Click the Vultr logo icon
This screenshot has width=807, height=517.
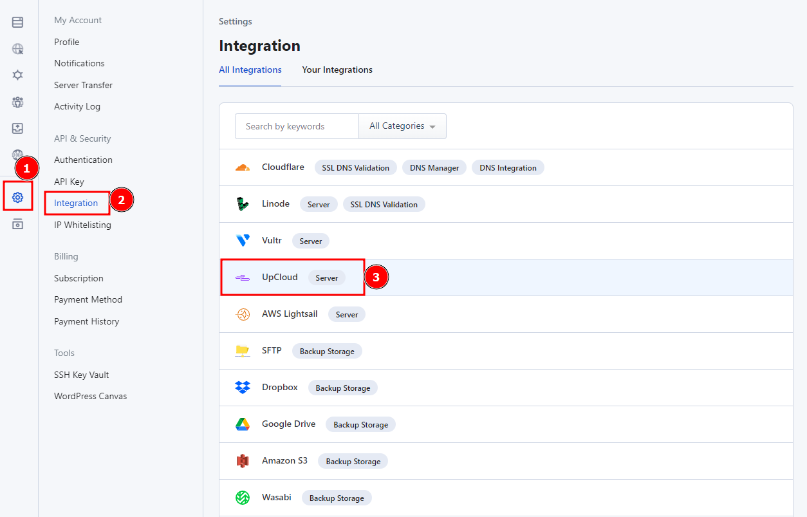click(242, 241)
